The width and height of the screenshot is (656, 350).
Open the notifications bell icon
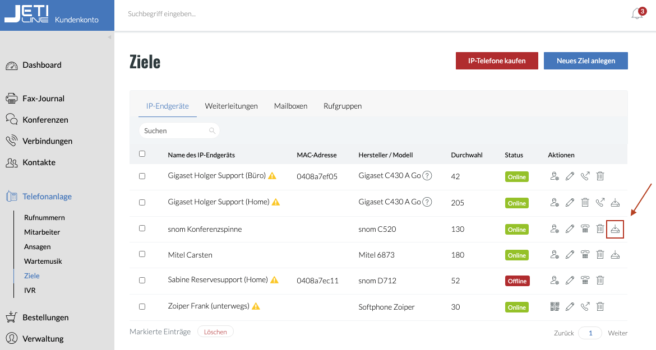pos(637,14)
